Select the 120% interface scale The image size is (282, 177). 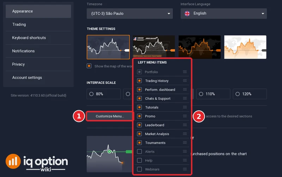pyautogui.click(x=250, y=94)
